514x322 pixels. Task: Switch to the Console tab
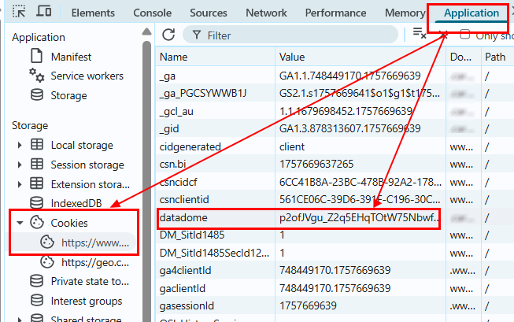tap(152, 13)
